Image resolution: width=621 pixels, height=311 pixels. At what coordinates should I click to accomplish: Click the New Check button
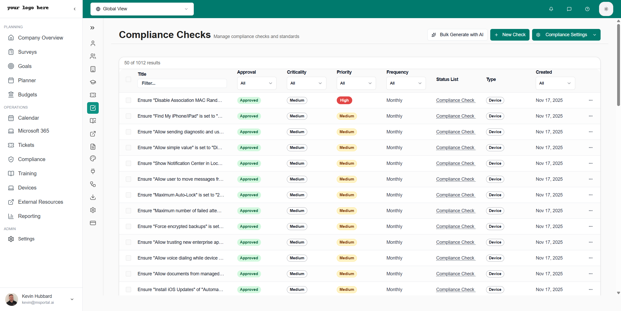tap(509, 35)
